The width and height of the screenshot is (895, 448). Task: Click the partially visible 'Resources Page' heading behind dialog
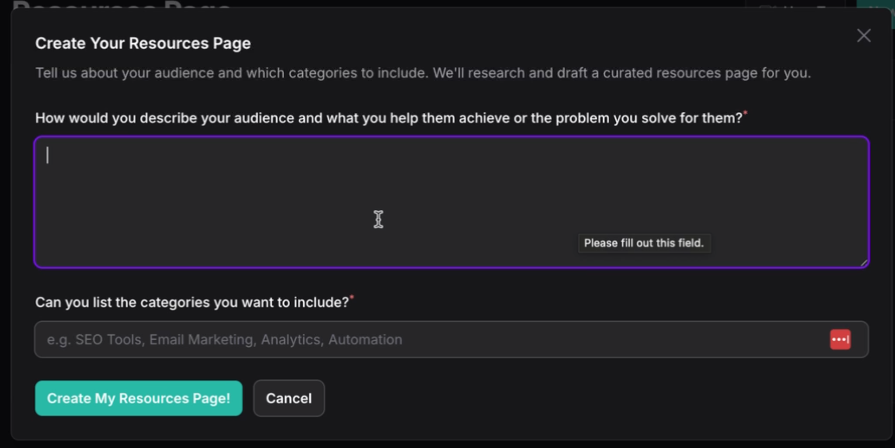pyautogui.click(x=121, y=5)
